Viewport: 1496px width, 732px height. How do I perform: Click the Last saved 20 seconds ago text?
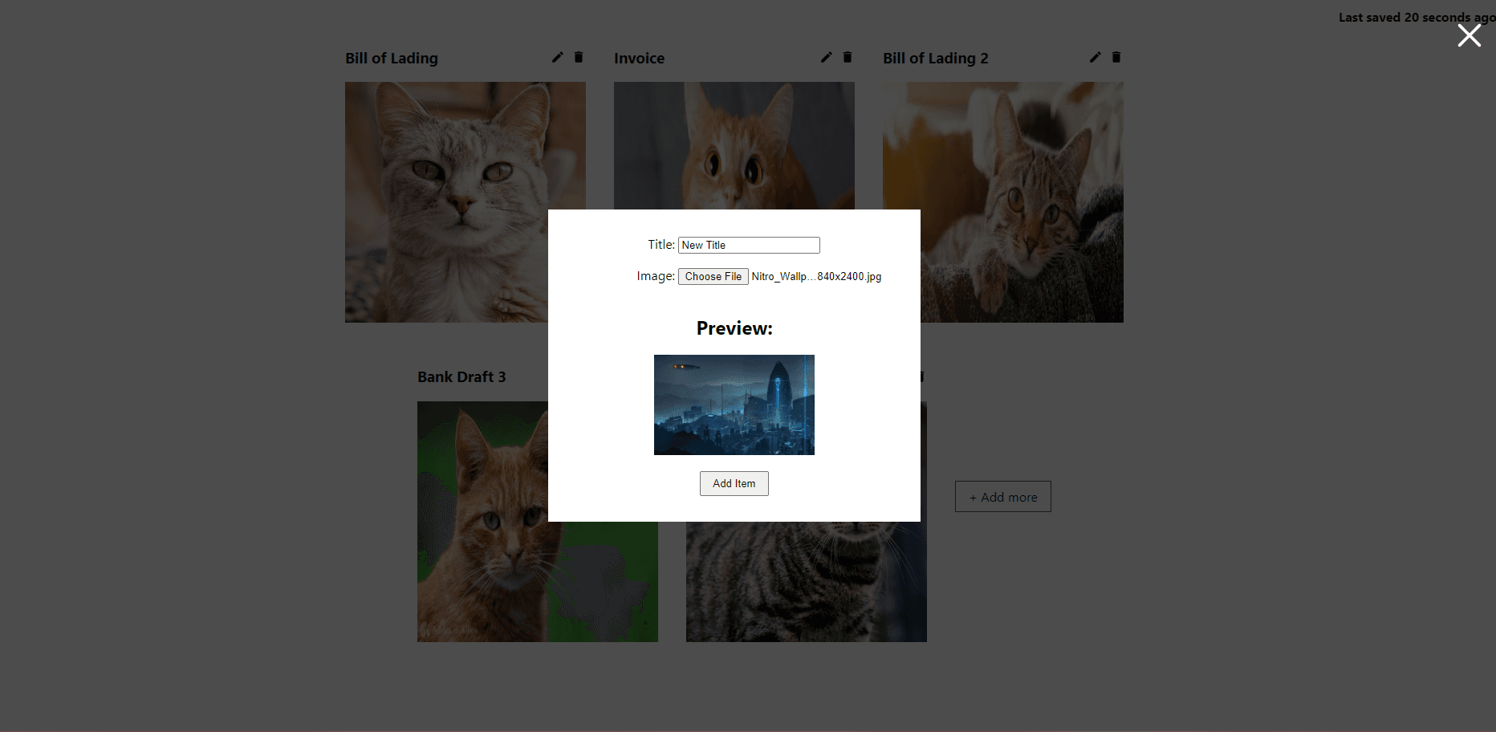[1417, 17]
